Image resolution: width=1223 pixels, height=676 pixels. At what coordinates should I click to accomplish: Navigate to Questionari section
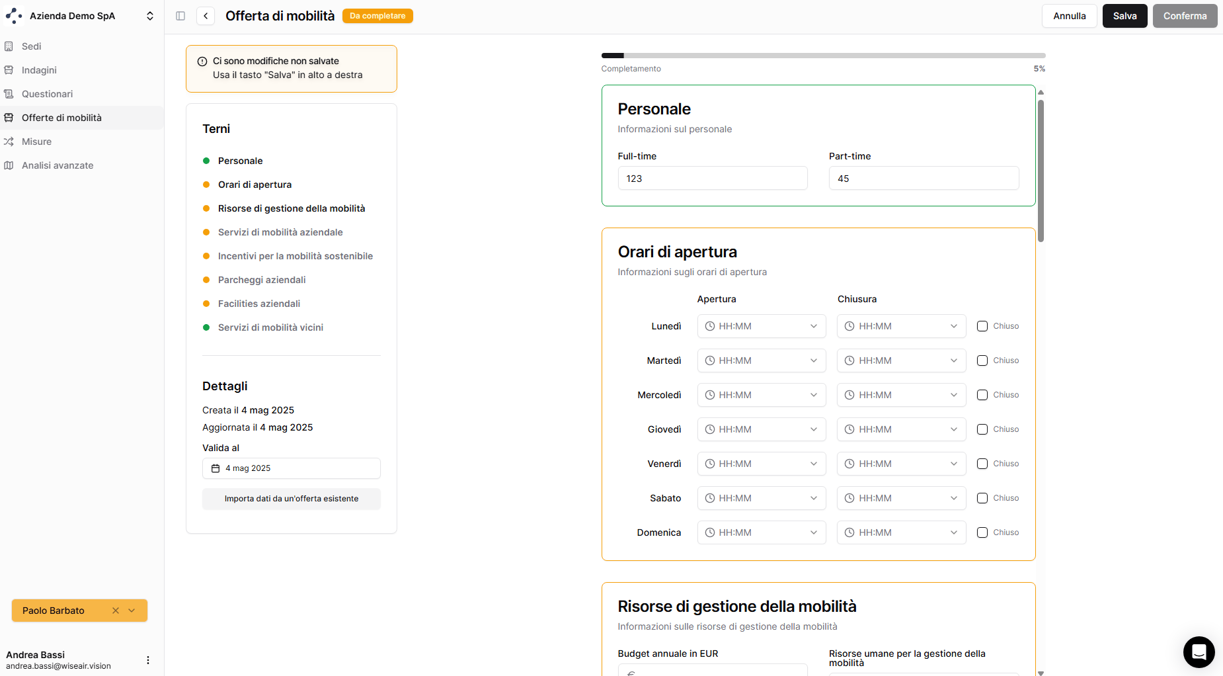coord(82,94)
